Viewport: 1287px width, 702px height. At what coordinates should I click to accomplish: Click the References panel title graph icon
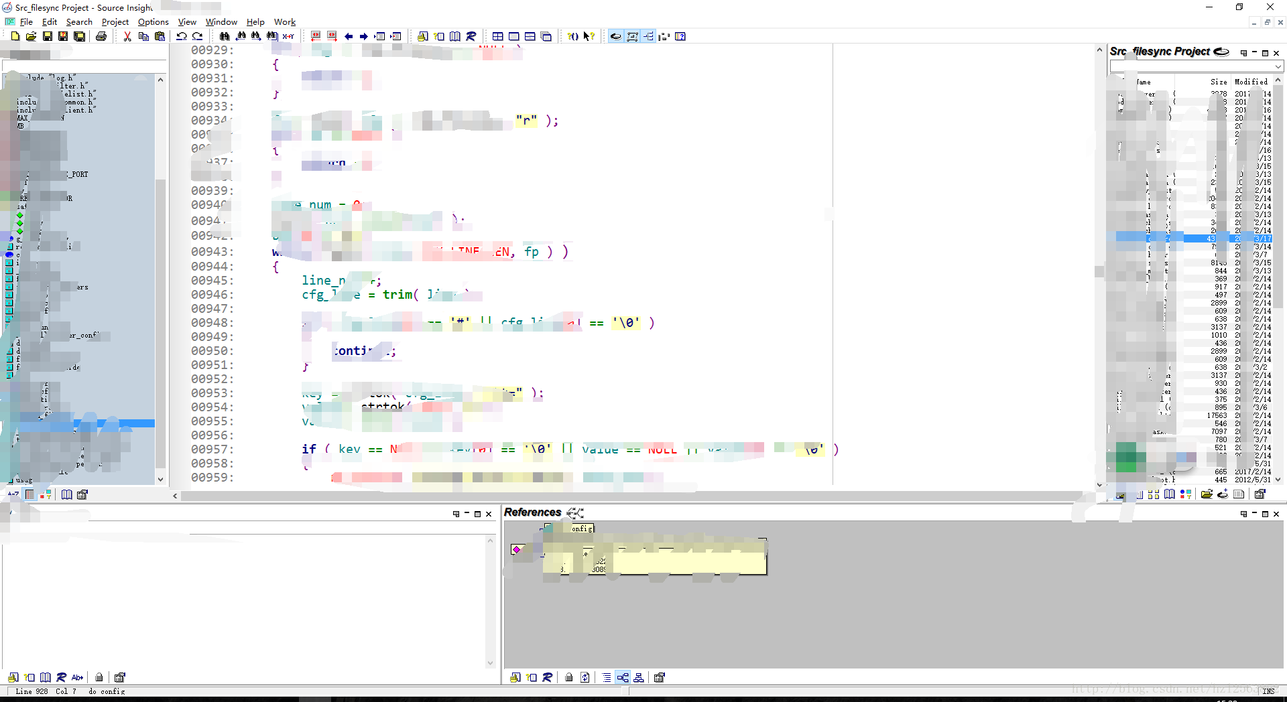(575, 512)
